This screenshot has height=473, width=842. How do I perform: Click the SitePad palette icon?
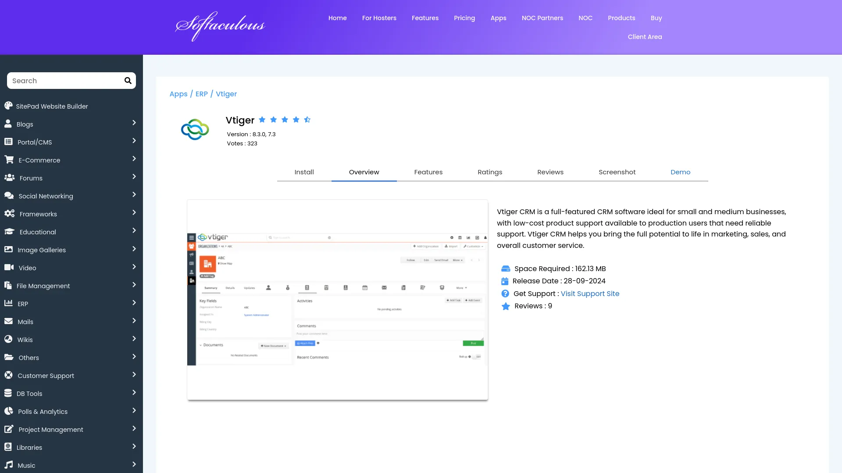click(x=8, y=106)
